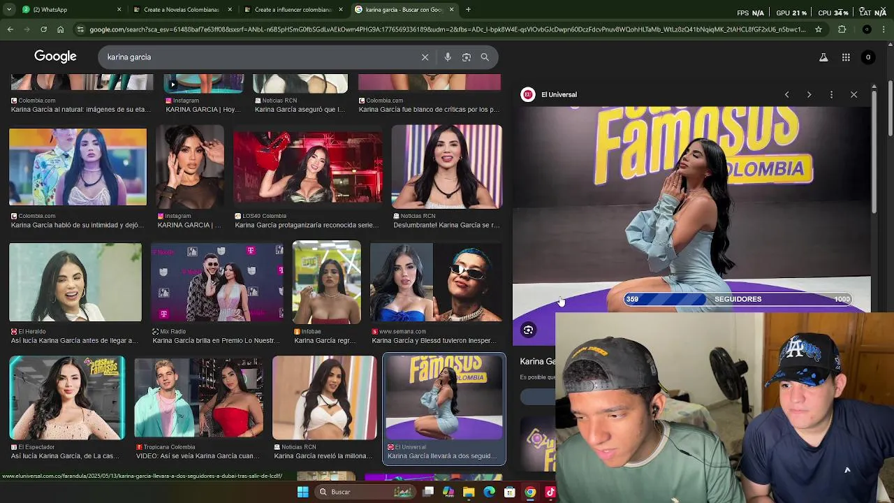Search by image using Google Lens
Image resolution: width=894 pixels, height=503 pixels.
pyautogui.click(x=467, y=57)
